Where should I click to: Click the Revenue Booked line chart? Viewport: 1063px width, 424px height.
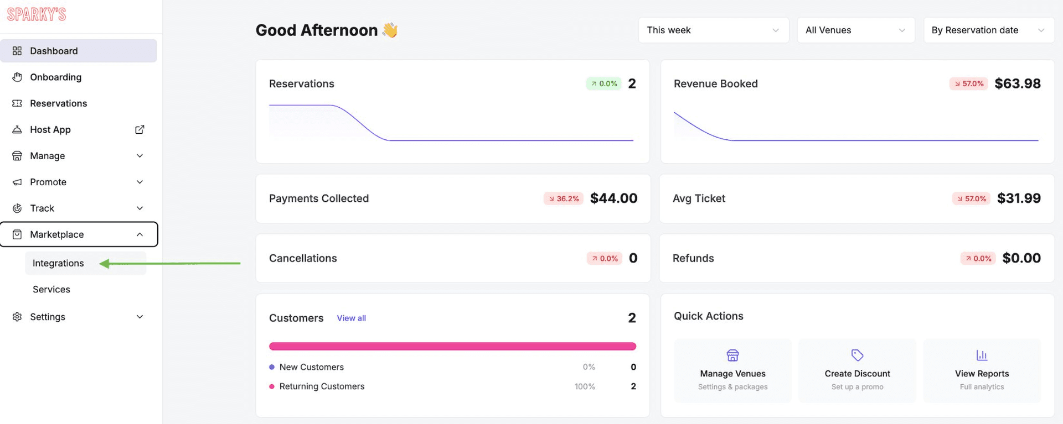856,127
